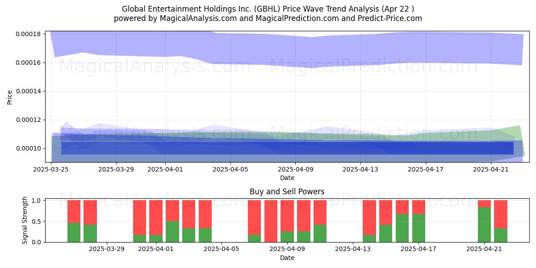
Task: Click the chart title mentioning Global Entertainment Holdings
Action: [268, 9]
